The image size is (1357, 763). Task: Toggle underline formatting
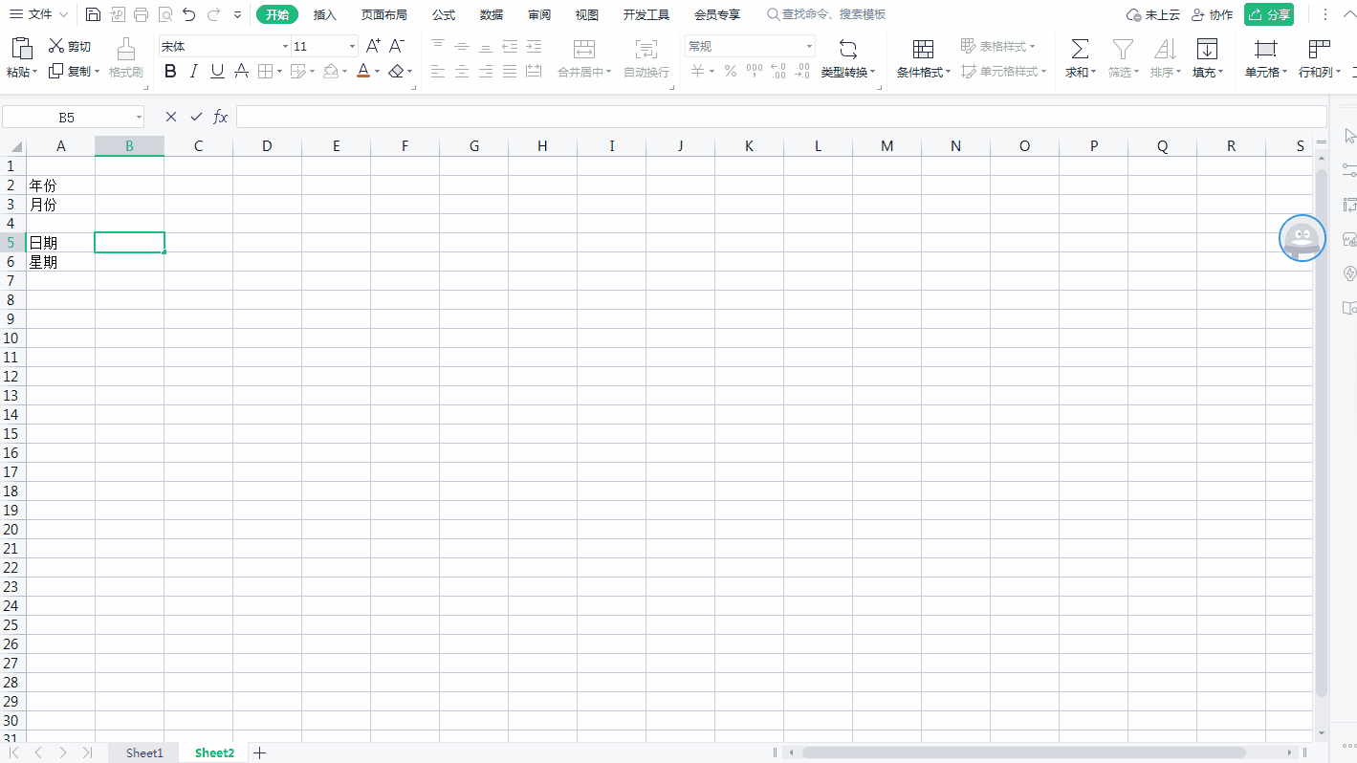[x=217, y=71]
